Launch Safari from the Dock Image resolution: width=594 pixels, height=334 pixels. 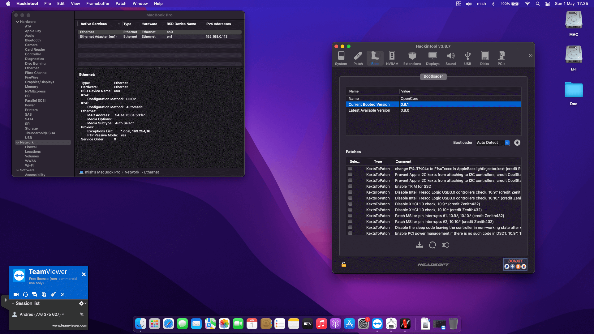point(168,324)
